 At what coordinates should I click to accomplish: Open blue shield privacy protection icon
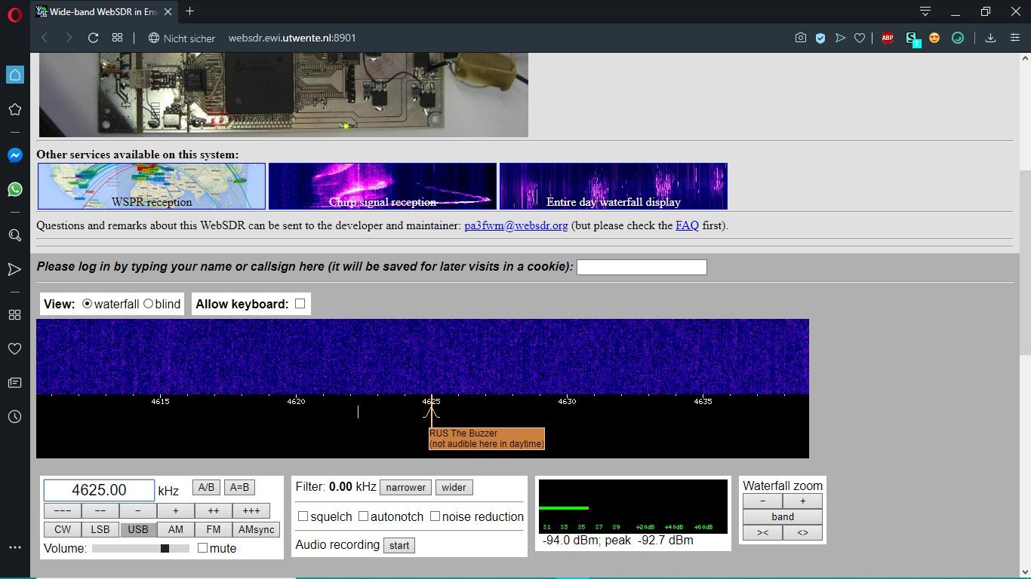(x=820, y=38)
